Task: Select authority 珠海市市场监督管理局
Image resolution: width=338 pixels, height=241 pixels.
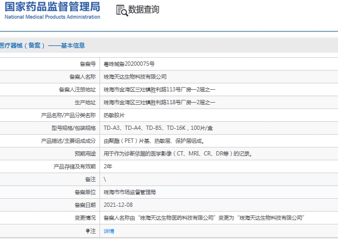Action: coord(129,192)
